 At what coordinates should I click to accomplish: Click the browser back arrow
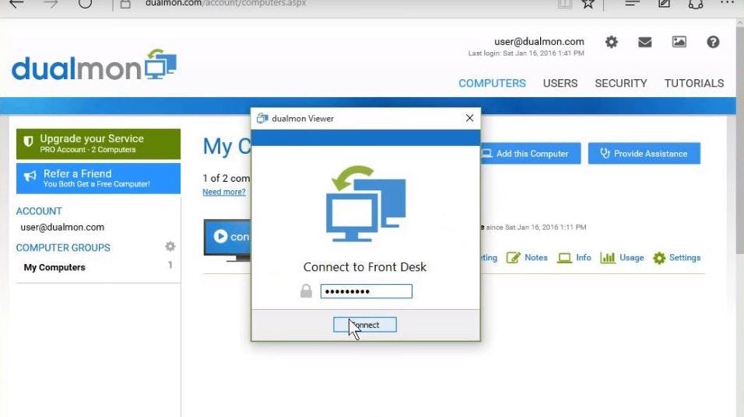coord(16,4)
